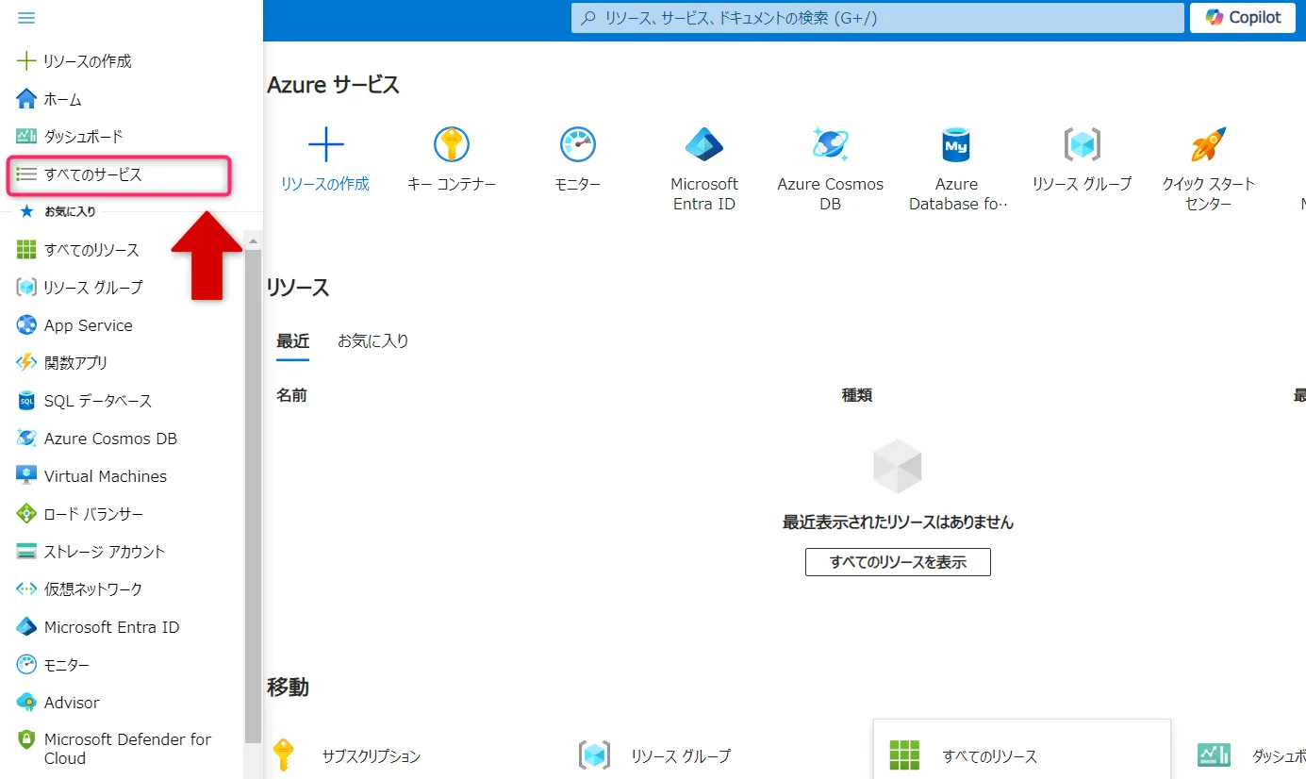Image resolution: width=1306 pixels, height=779 pixels.
Task: Click Advisor label in sidebar
Action: 72,703
